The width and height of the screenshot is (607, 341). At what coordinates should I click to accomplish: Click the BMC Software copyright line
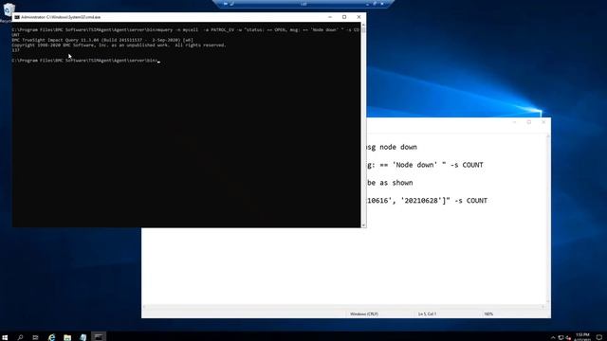tap(119, 45)
